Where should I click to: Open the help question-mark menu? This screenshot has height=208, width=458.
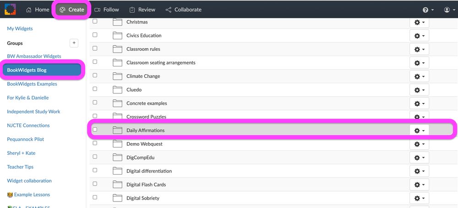pyautogui.click(x=428, y=10)
